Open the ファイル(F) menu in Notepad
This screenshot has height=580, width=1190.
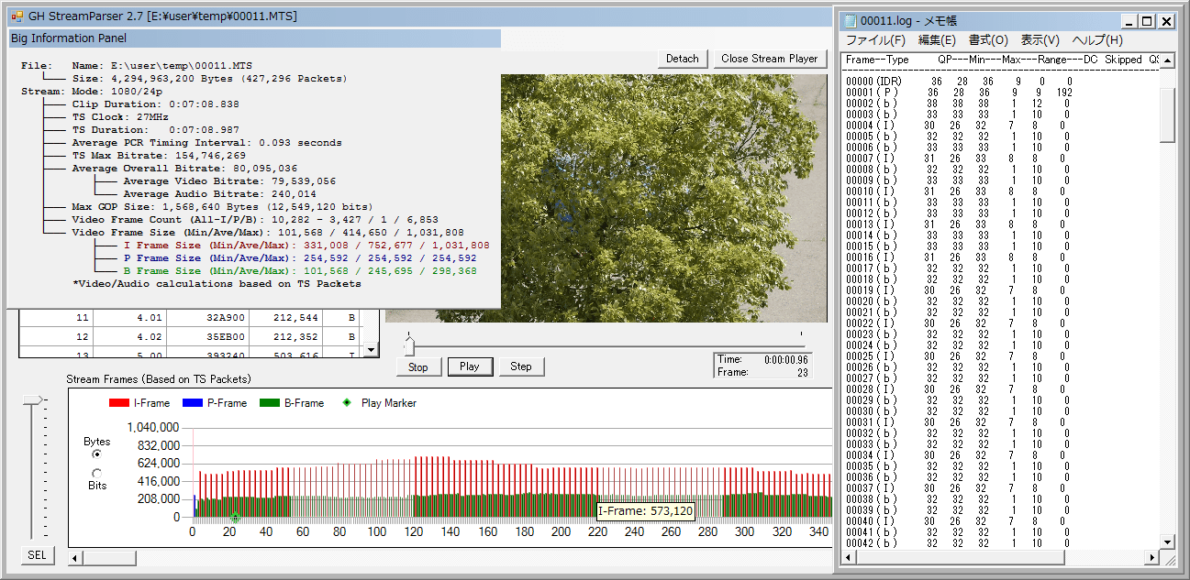click(875, 40)
